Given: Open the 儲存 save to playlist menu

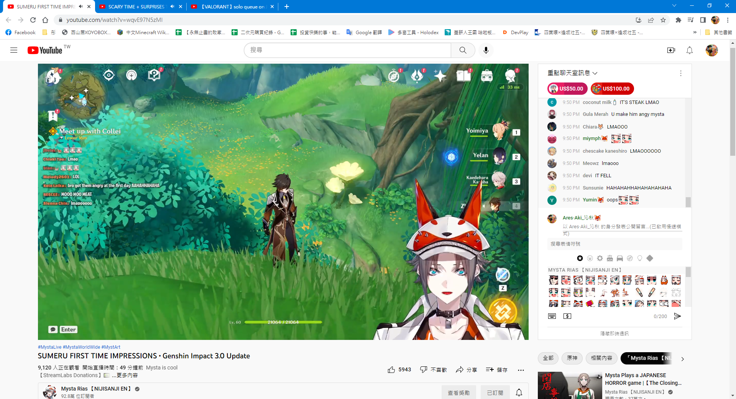Looking at the screenshot, I should (x=496, y=370).
